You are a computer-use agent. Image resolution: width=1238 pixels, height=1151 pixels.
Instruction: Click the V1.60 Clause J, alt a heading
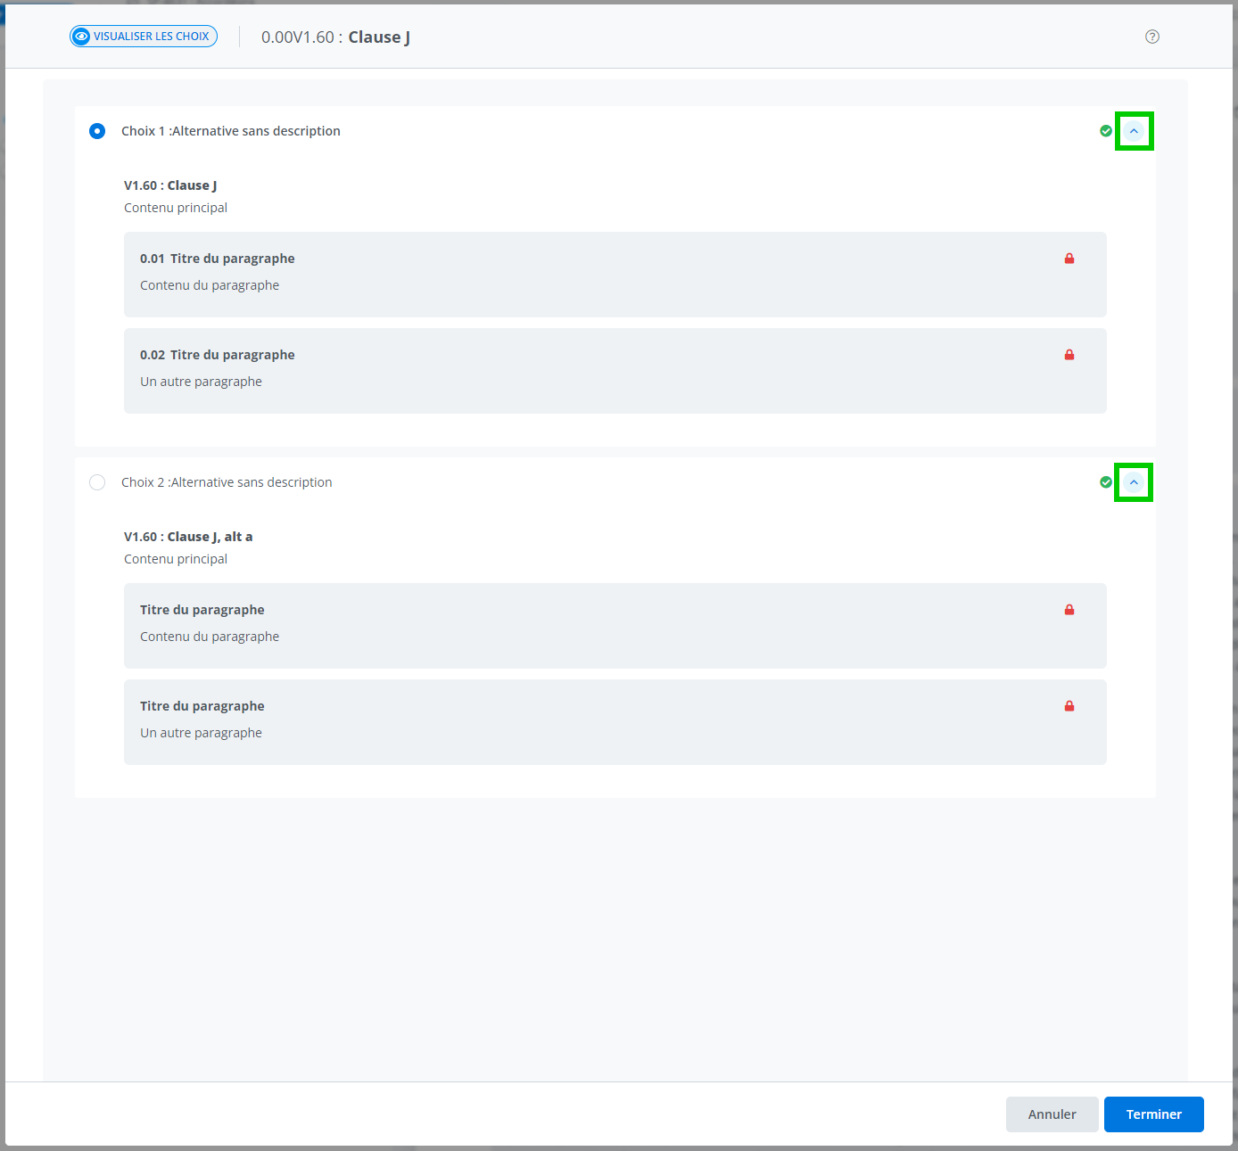pyautogui.click(x=188, y=537)
